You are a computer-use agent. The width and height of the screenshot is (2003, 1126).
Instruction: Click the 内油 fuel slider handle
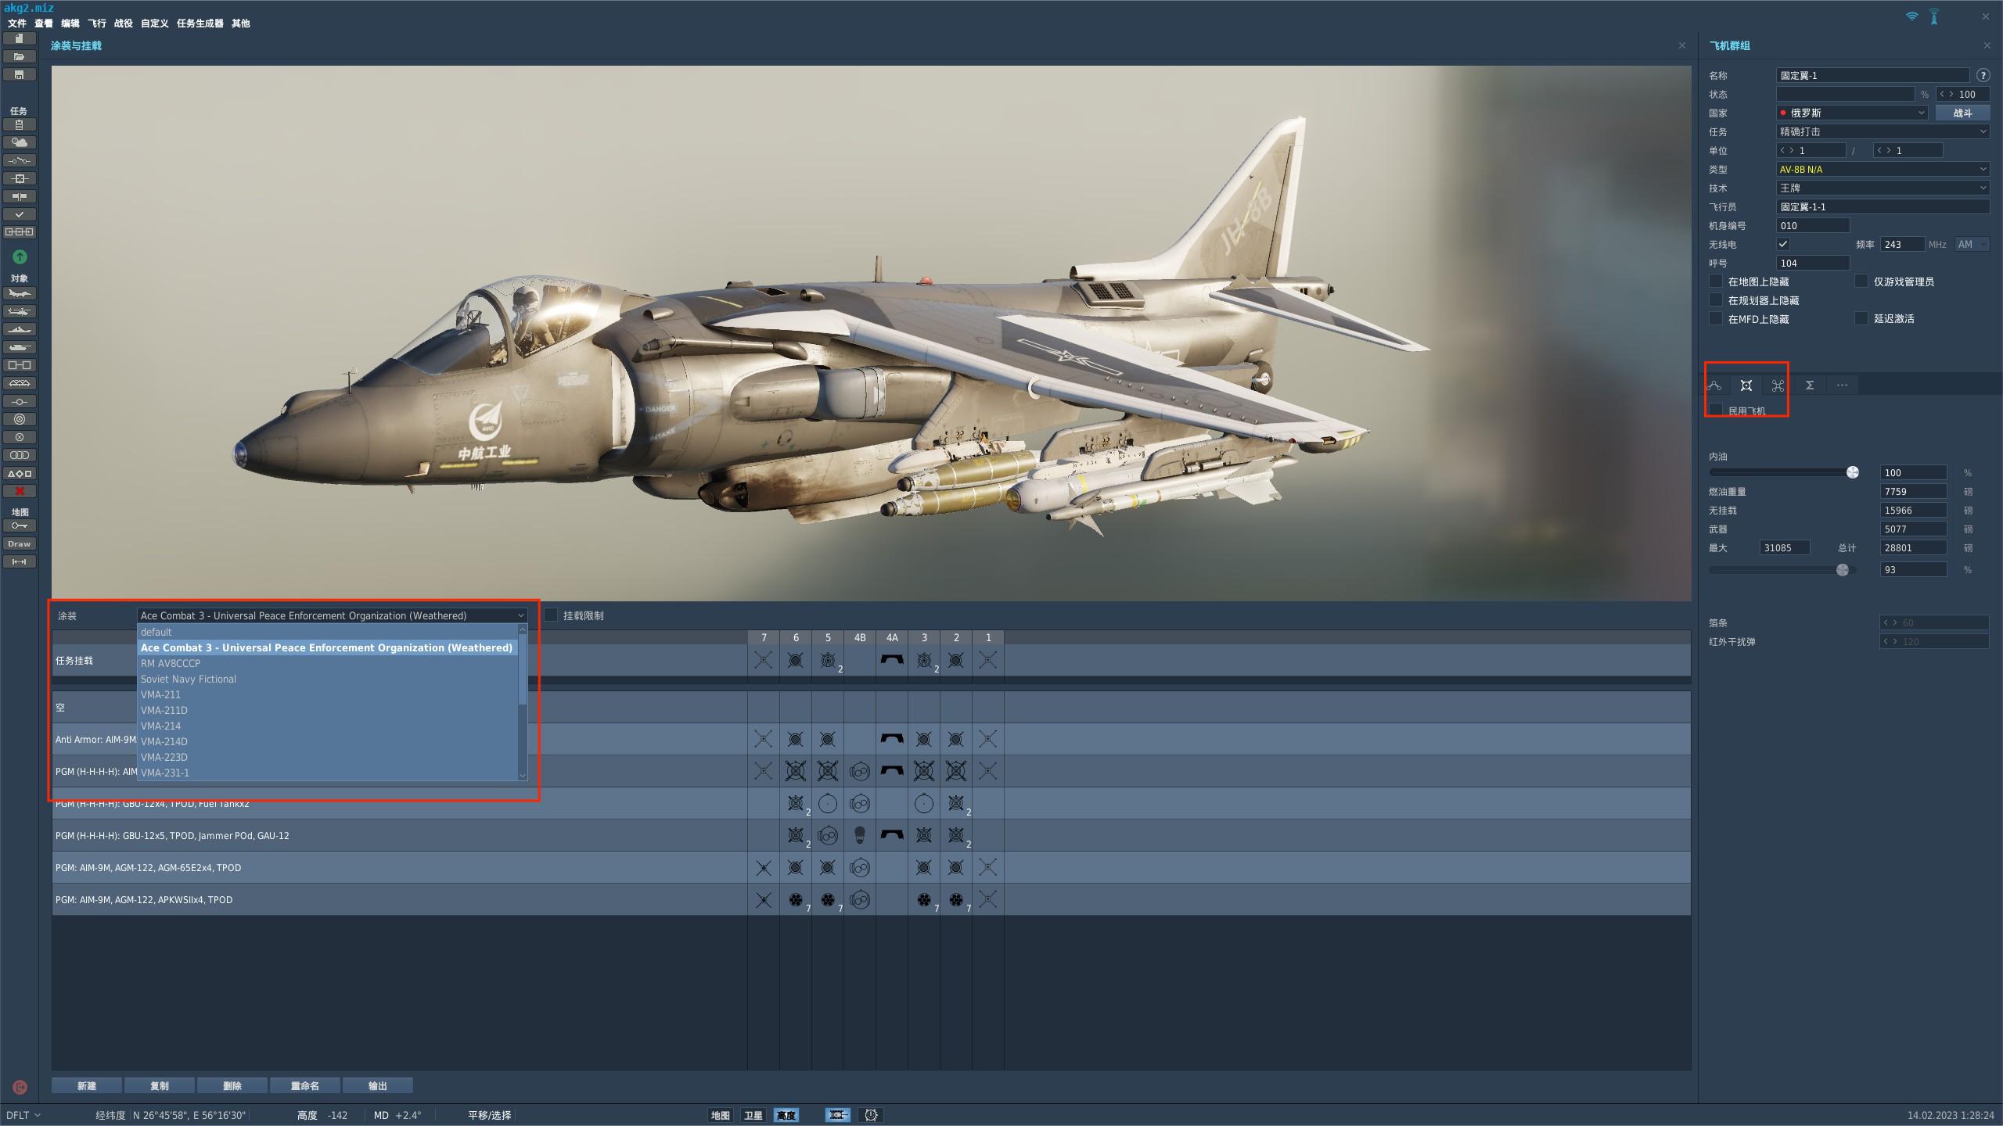pos(1852,472)
